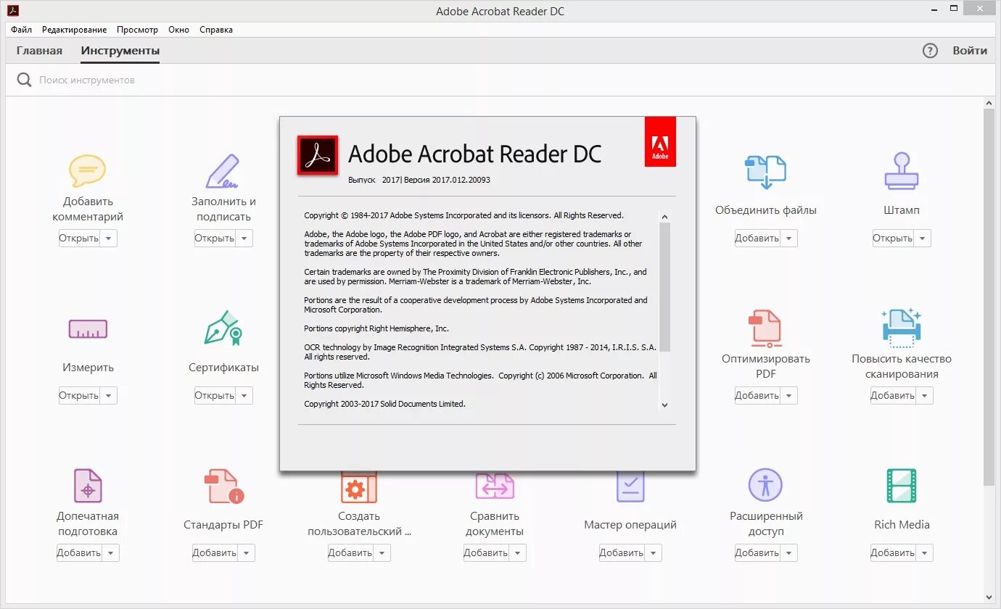Select the Print Production icon

(88, 486)
